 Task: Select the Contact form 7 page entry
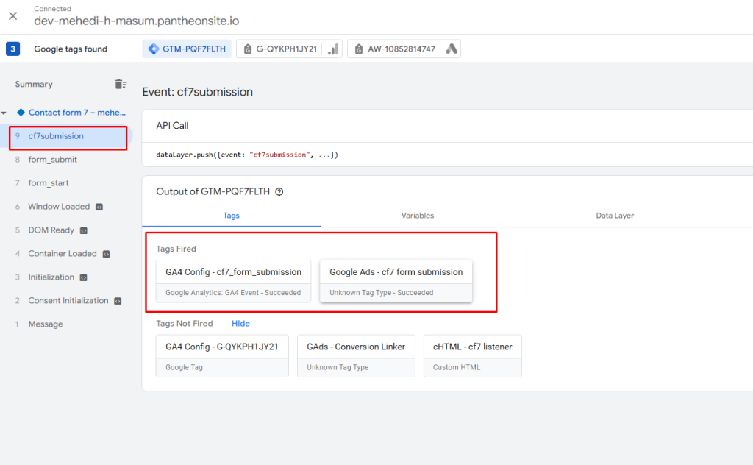pyautogui.click(x=76, y=113)
